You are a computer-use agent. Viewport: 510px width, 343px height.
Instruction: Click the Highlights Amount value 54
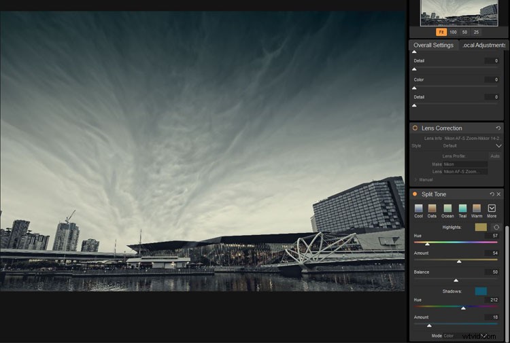point(492,253)
